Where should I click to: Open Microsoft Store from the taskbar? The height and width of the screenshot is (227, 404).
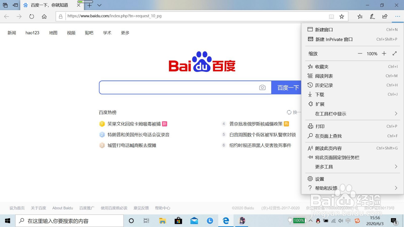[178, 221]
